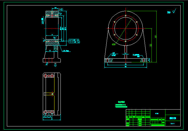Click the top-right counterbored hole in the top view
Image resolution: width=188 pixels, height=131 pixels.
pyautogui.click(x=52, y=76)
